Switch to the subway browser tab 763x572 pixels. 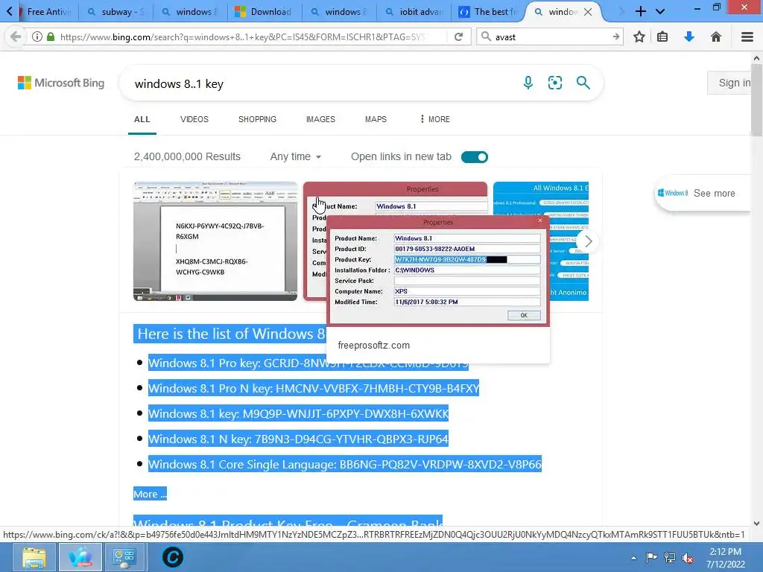coord(117,12)
